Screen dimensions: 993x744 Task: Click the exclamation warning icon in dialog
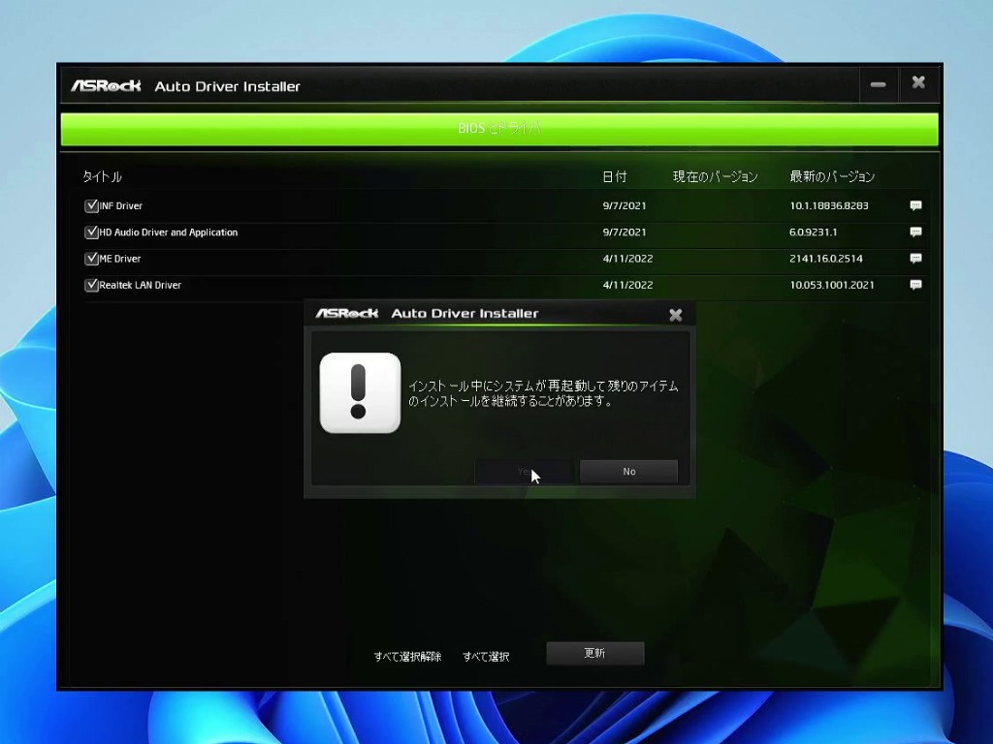(x=360, y=393)
